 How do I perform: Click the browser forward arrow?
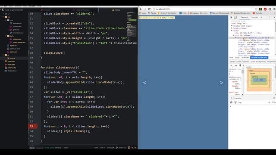point(145,9)
